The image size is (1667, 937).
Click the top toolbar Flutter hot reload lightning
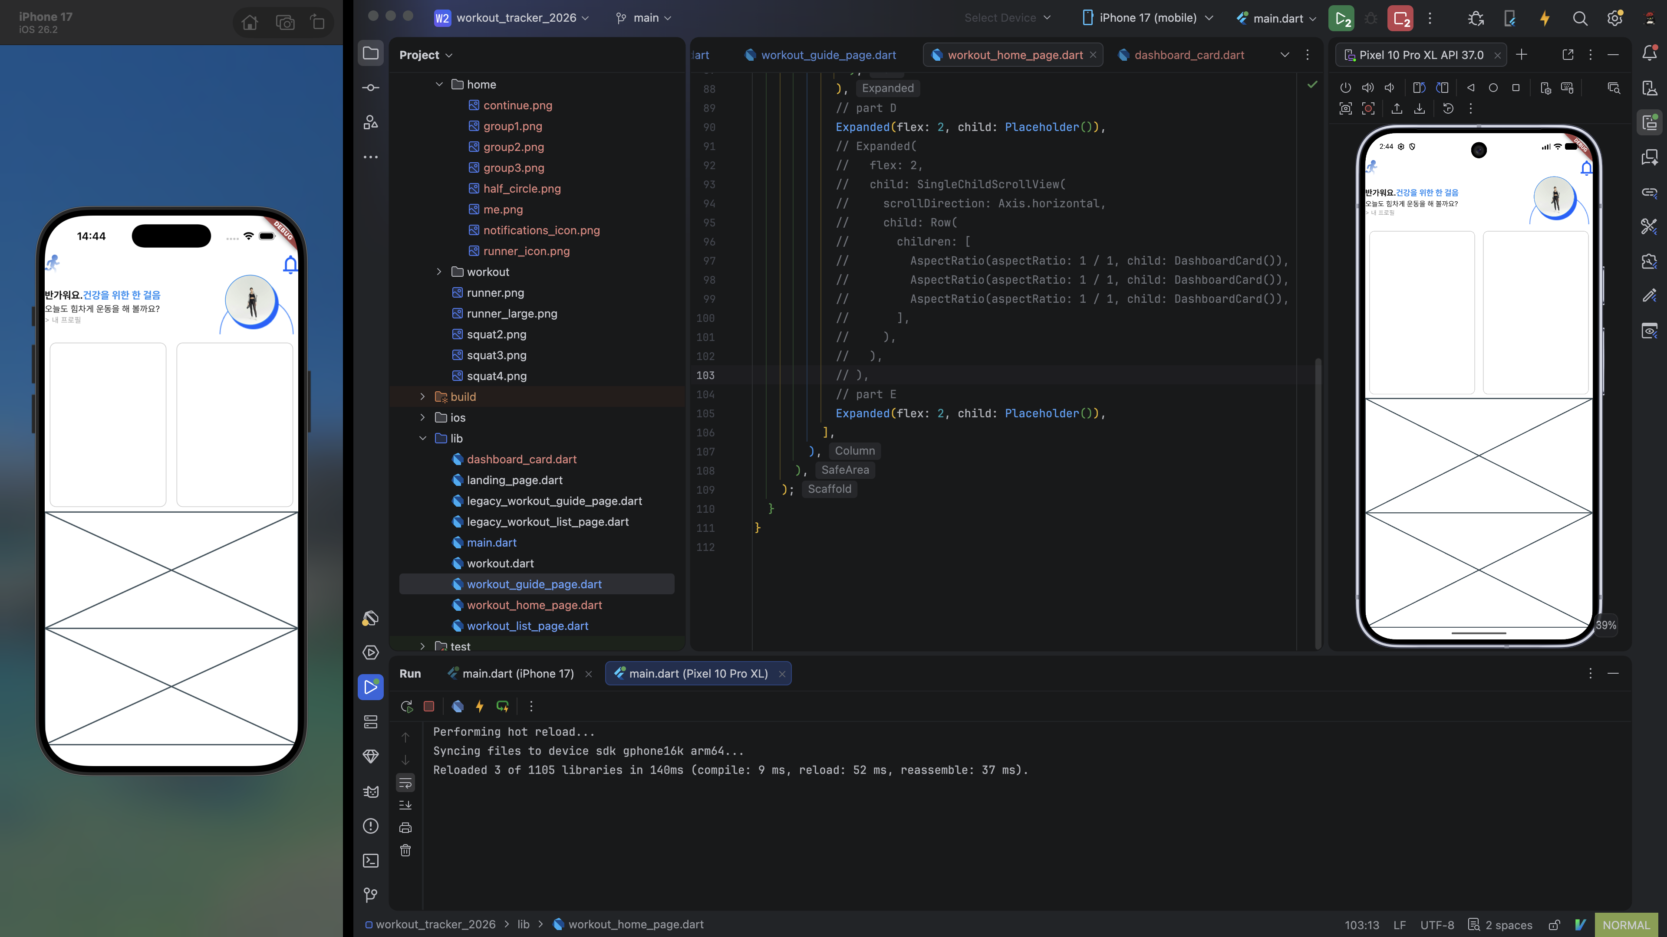[x=1545, y=18]
